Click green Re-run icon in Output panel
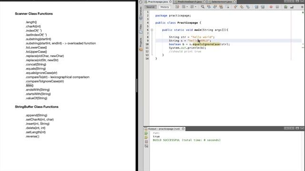This screenshot has width=305, height=171. 146,133
